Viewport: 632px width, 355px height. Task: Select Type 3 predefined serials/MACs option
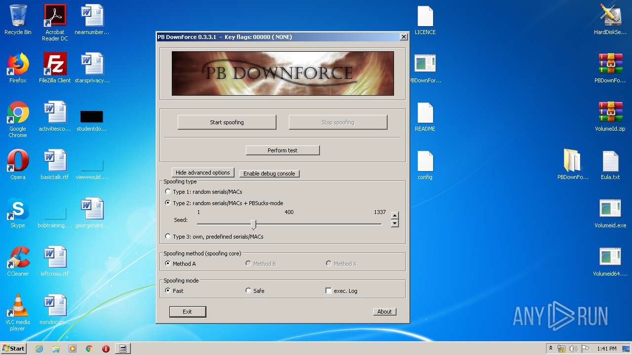pos(214,237)
